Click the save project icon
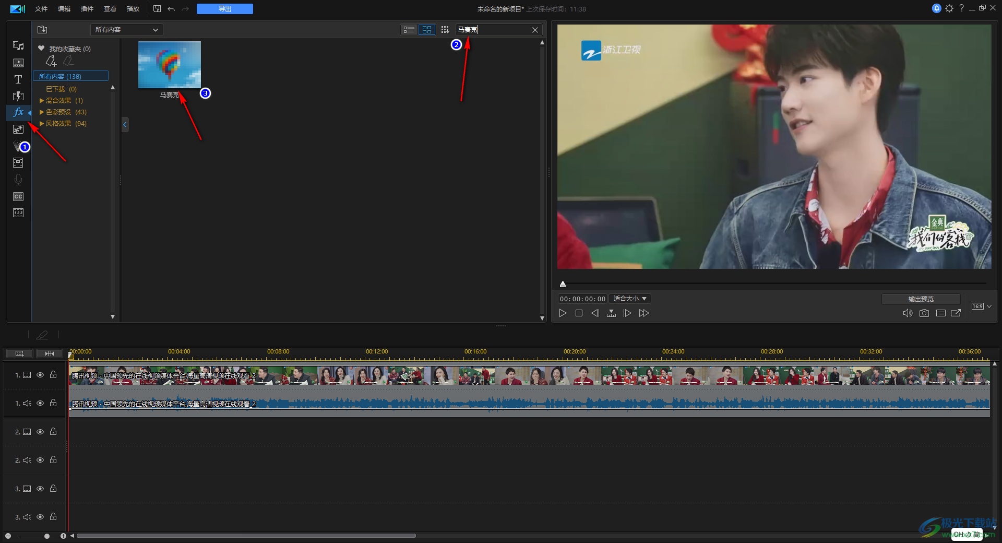1002x543 pixels. (157, 8)
